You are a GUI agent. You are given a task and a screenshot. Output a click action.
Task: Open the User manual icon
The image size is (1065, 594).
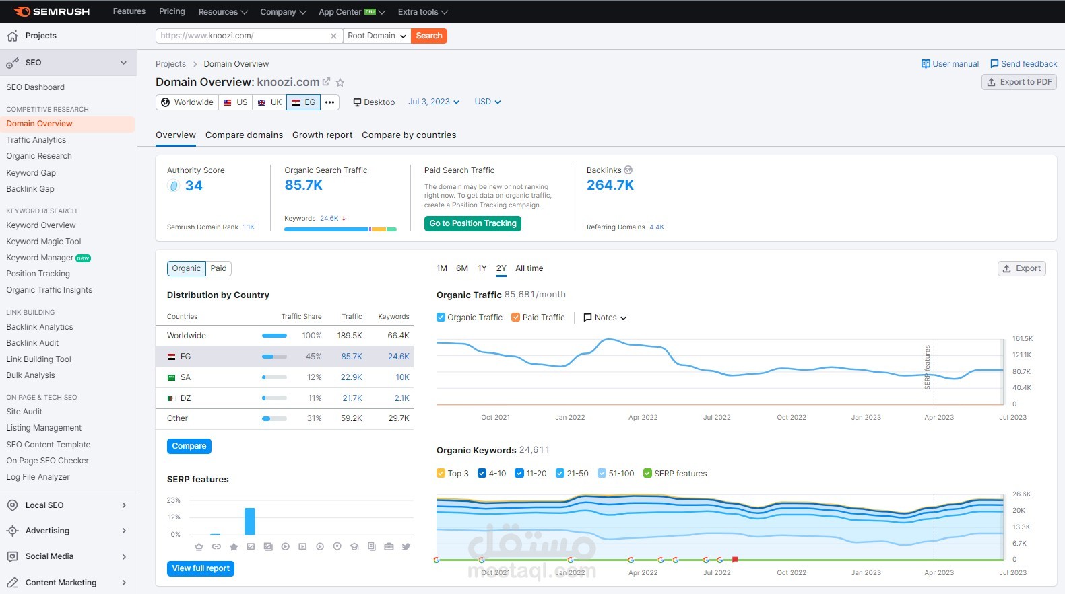(926, 64)
